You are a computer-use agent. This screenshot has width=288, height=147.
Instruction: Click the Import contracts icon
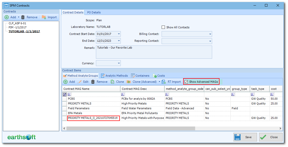click(44, 17)
